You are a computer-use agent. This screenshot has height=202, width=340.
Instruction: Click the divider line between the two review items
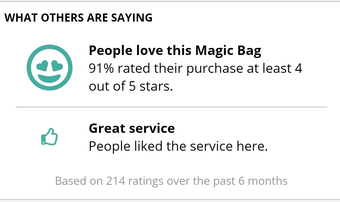[x=171, y=107]
